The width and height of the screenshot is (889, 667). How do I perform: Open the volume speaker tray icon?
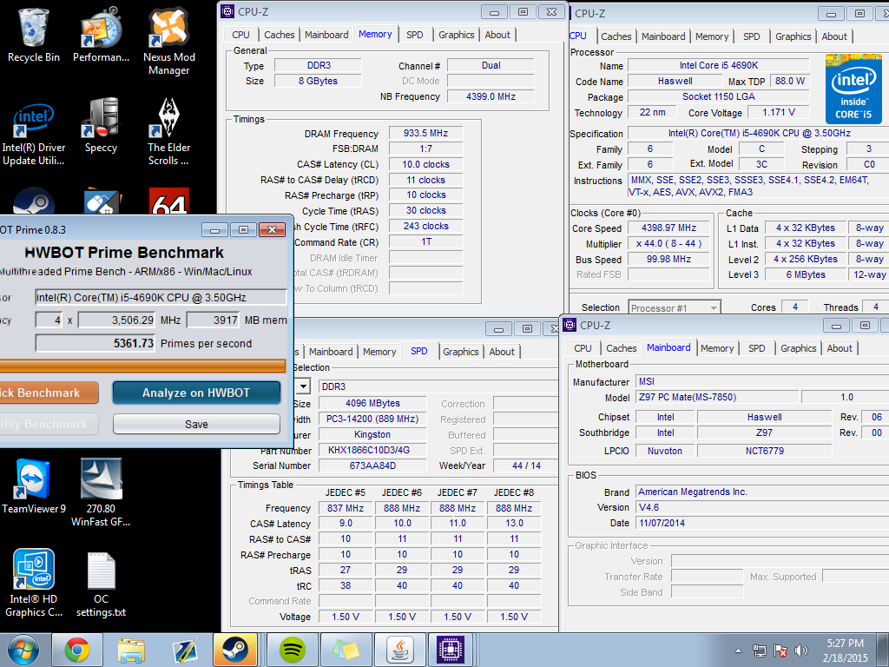click(800, 650)
